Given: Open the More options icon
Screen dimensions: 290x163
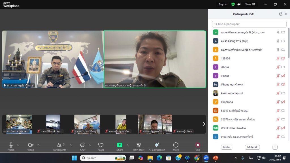Looking at the screenshot, I should pos(176,145).
